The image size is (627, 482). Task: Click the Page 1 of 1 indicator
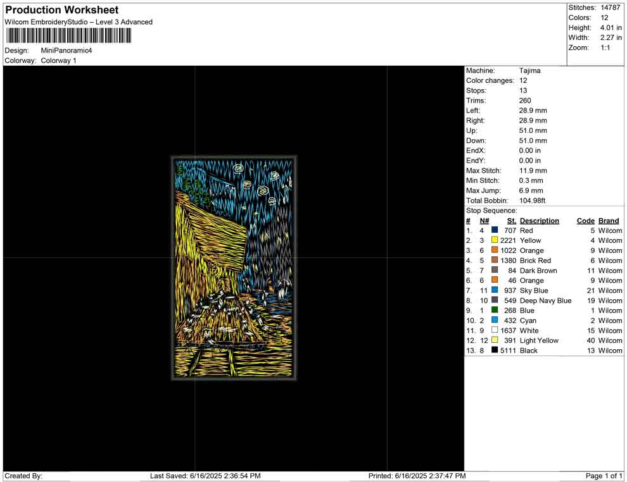tap(604, 476)
